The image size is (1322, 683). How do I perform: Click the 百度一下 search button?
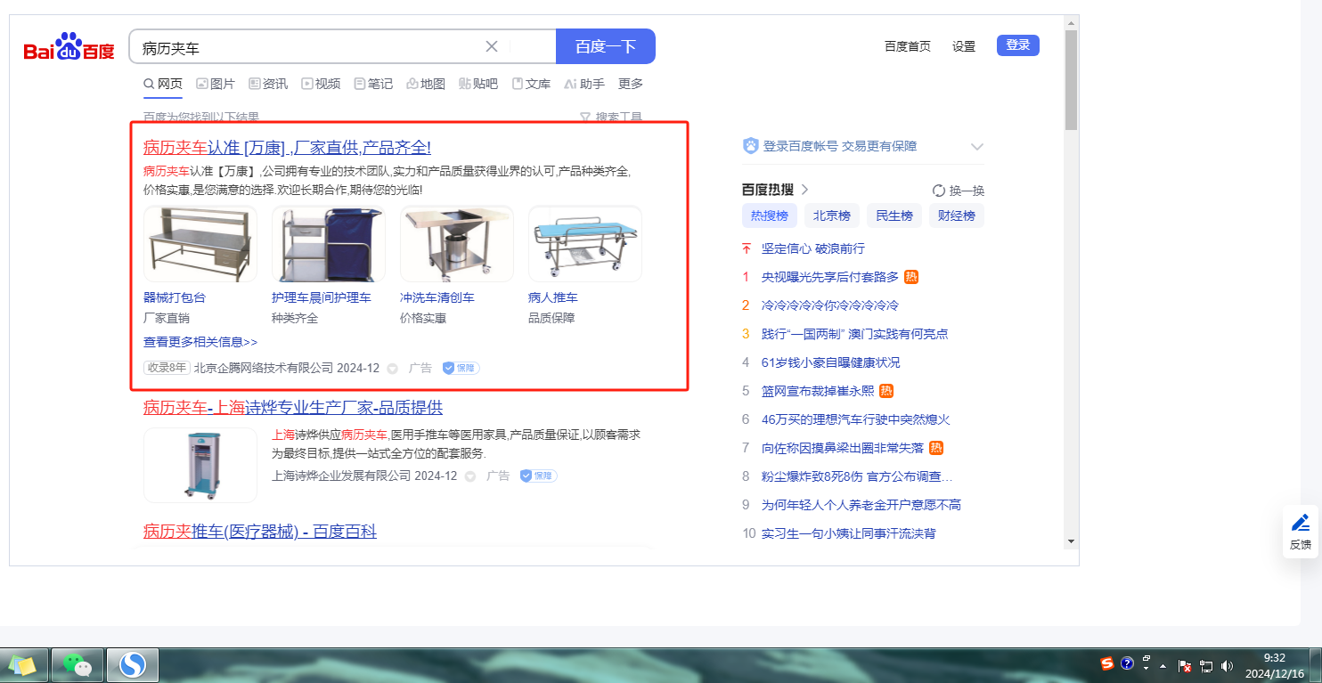click(606, 46)
